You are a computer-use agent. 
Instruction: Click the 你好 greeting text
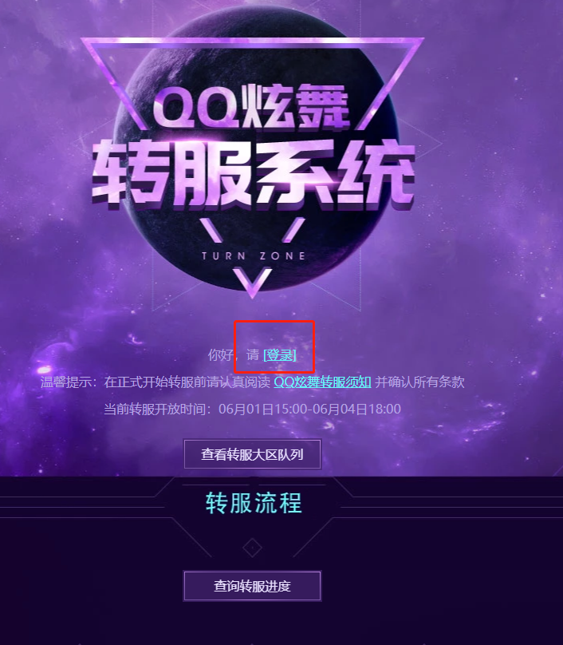tap(221, 355)
